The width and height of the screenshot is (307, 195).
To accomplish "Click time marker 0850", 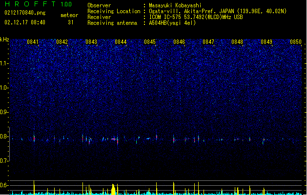I will tap(296, 42).
